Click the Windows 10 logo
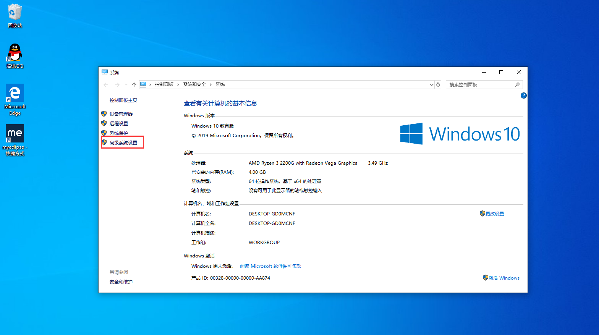 coord(460,134)
